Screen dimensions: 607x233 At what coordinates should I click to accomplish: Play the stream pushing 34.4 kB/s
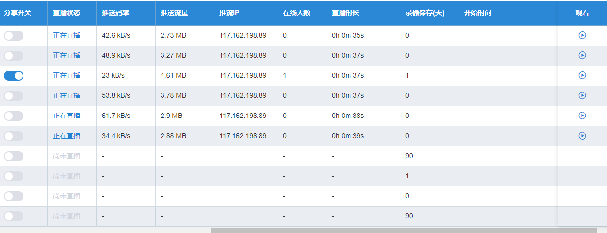click(582, 136)
